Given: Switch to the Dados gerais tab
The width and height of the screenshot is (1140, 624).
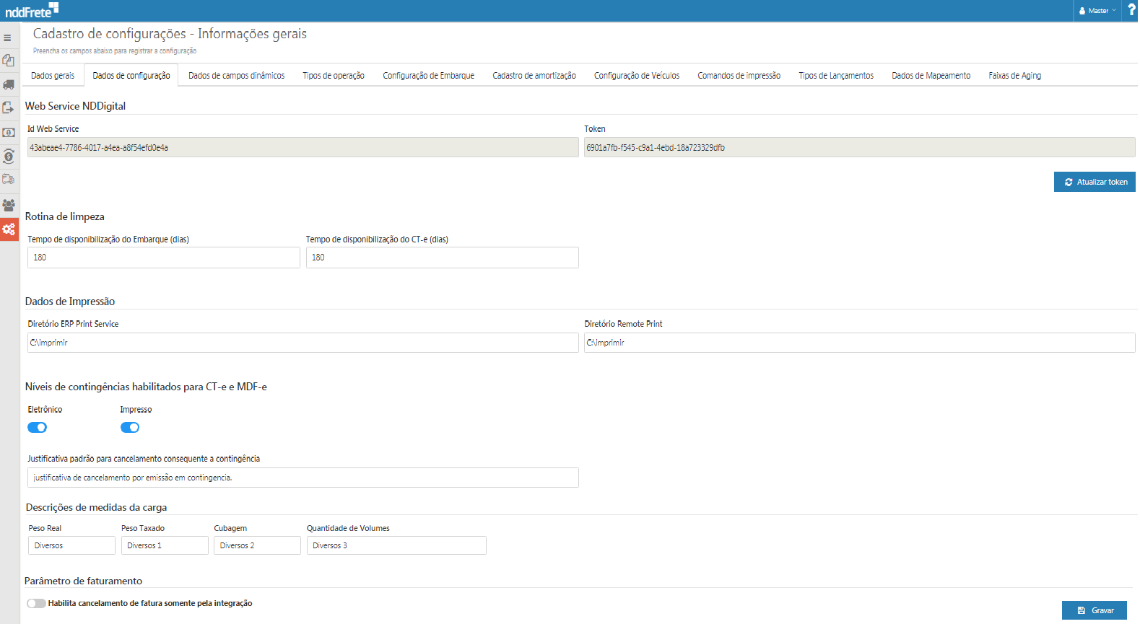Looking at the screenshot, I should point(53,76).
